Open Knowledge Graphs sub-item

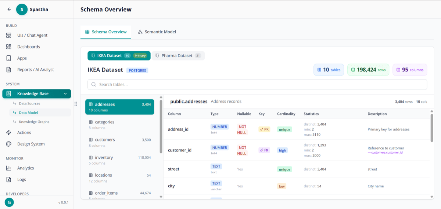(x=34, y=122)
